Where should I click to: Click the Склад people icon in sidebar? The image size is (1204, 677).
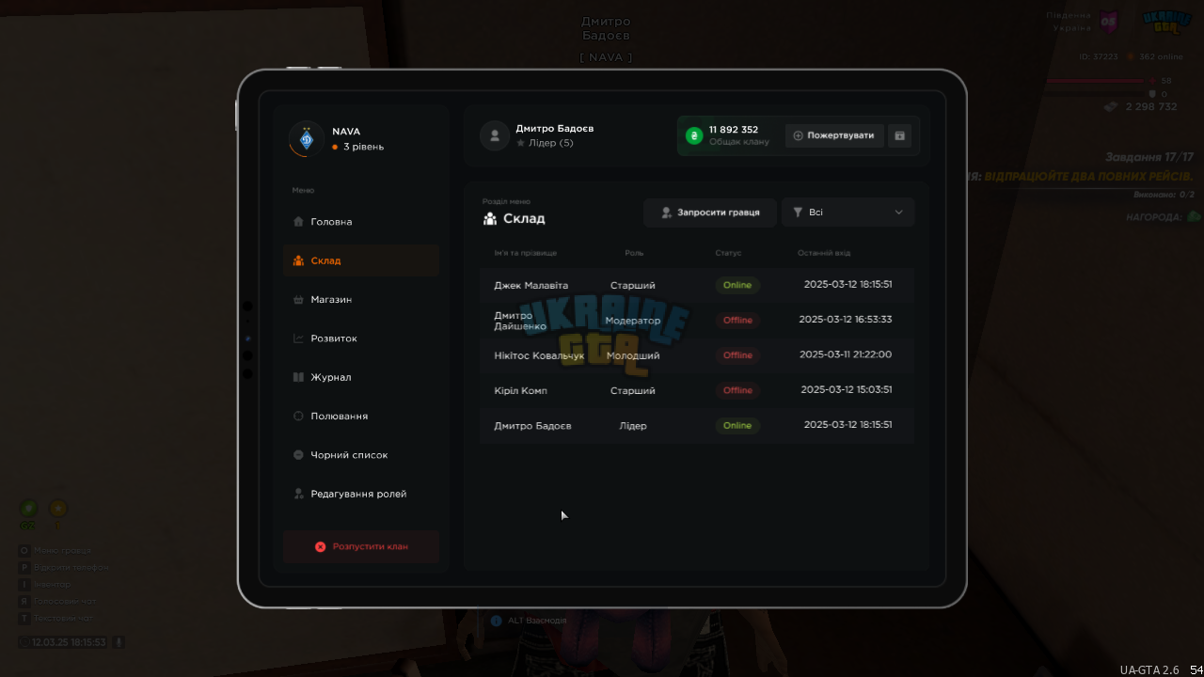click(298, 260)
